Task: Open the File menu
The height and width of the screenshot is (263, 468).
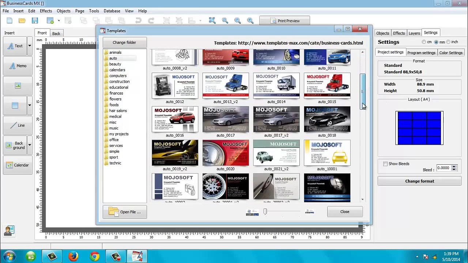Action: [x=6, y=11]
